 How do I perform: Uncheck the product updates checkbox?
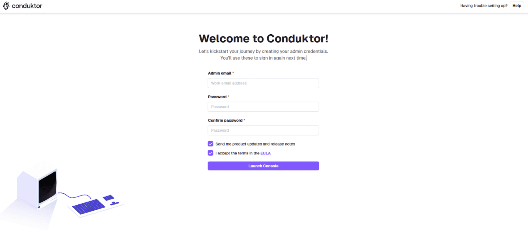point(211,144)
